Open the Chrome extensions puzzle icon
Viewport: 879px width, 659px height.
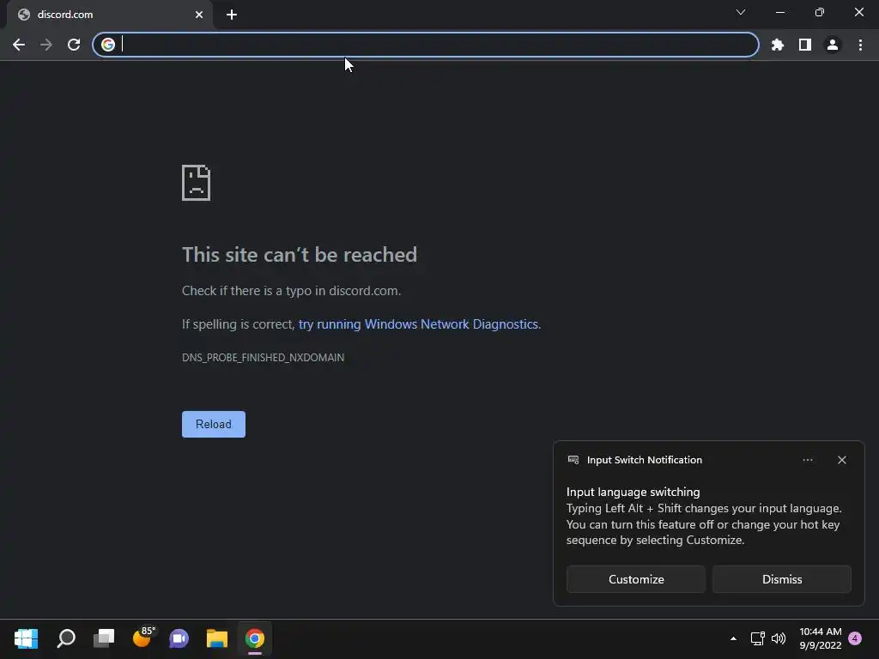click(778, 45)
